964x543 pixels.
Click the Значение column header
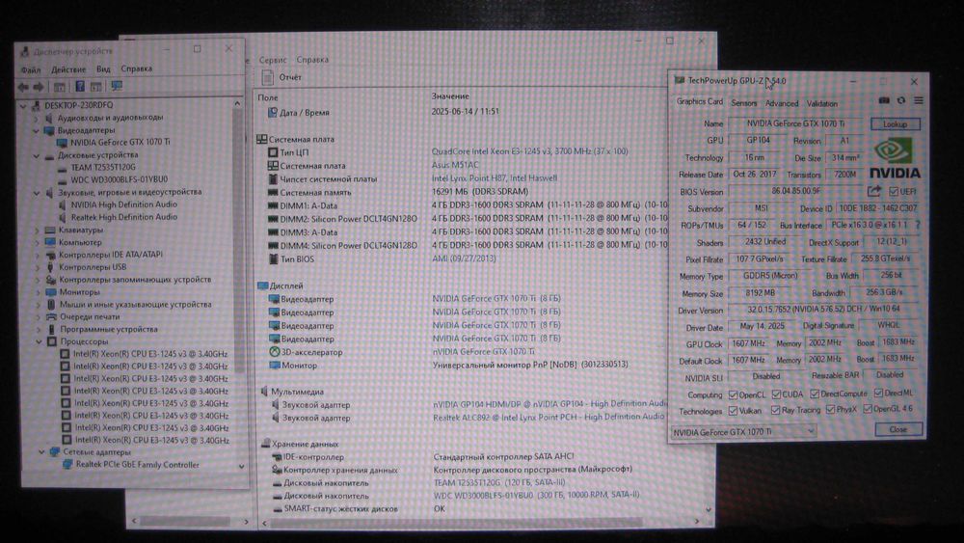pos(450,96)
